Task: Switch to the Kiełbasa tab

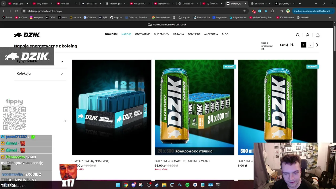Action: point(188,4)
